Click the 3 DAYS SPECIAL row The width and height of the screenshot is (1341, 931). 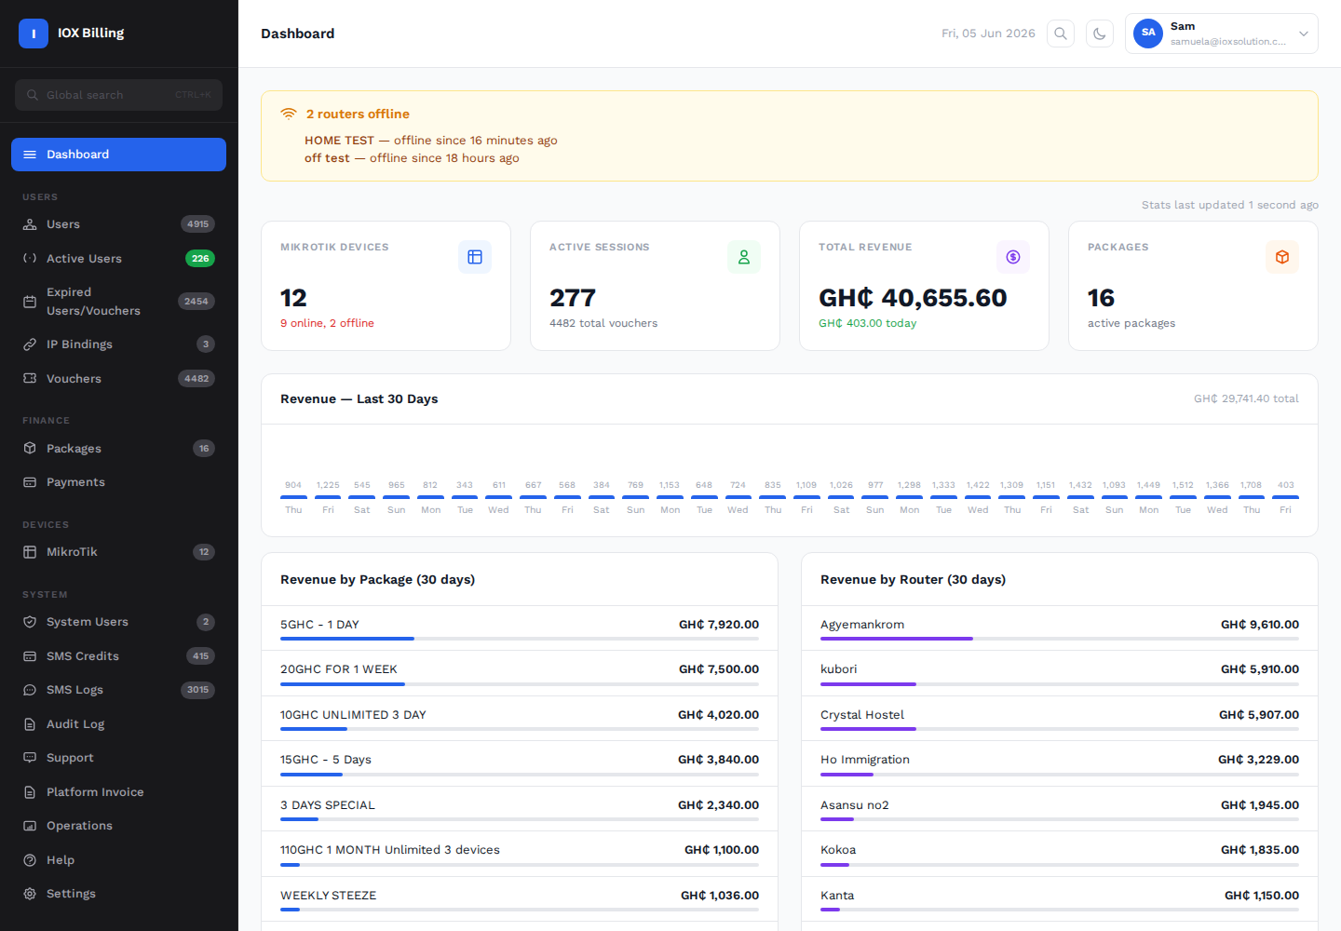[x=520, y=809]
